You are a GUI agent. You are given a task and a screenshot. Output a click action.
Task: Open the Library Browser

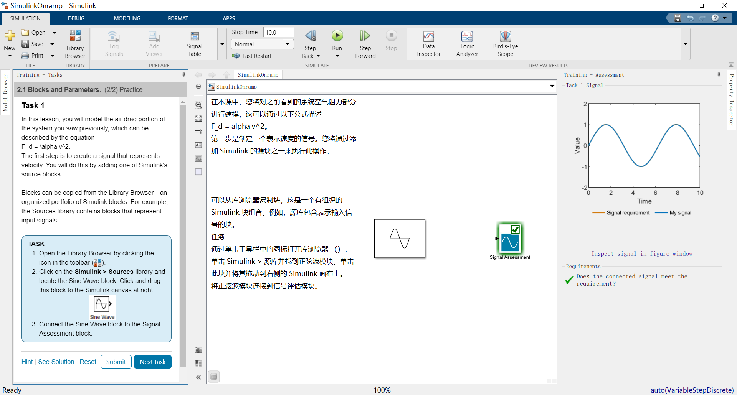pos(75,43)
